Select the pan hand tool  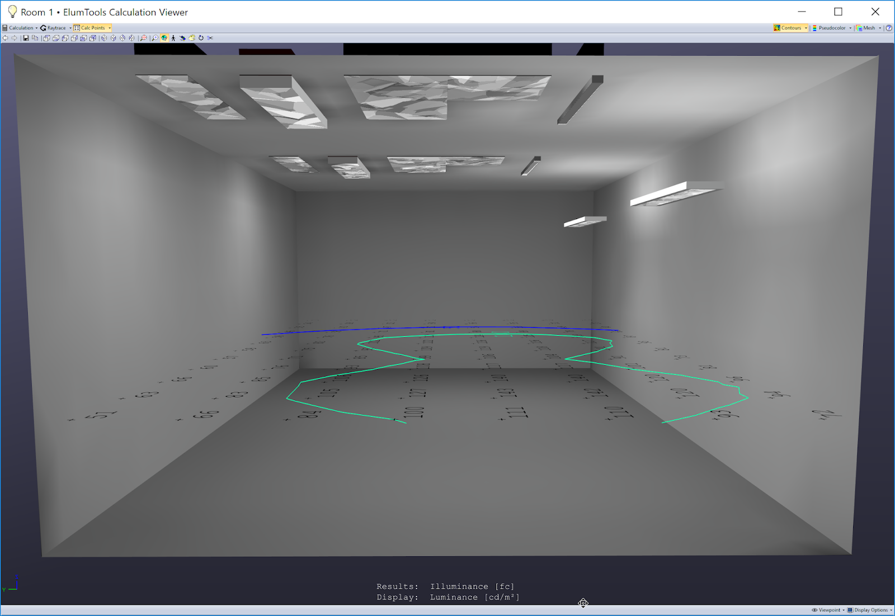click(x=191, y=38)
